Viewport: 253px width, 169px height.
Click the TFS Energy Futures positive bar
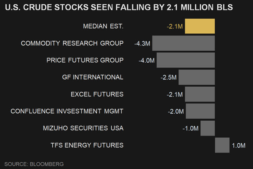(x=222, y=145)
